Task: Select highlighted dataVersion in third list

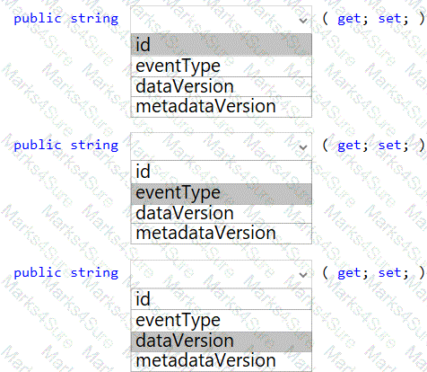Action: click(x=222, y=341)
